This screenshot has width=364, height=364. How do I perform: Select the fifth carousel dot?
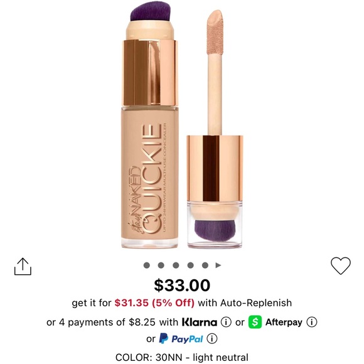point(205,265)
